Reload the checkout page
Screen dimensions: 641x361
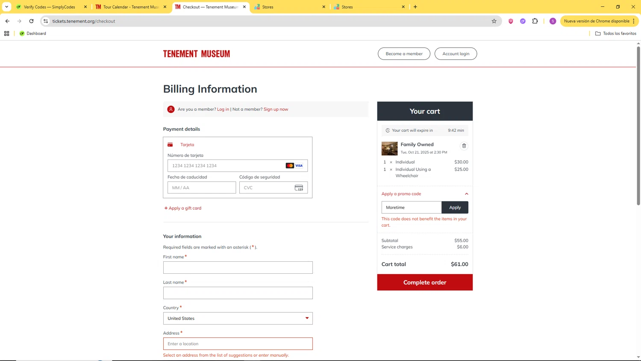(31, 21)
